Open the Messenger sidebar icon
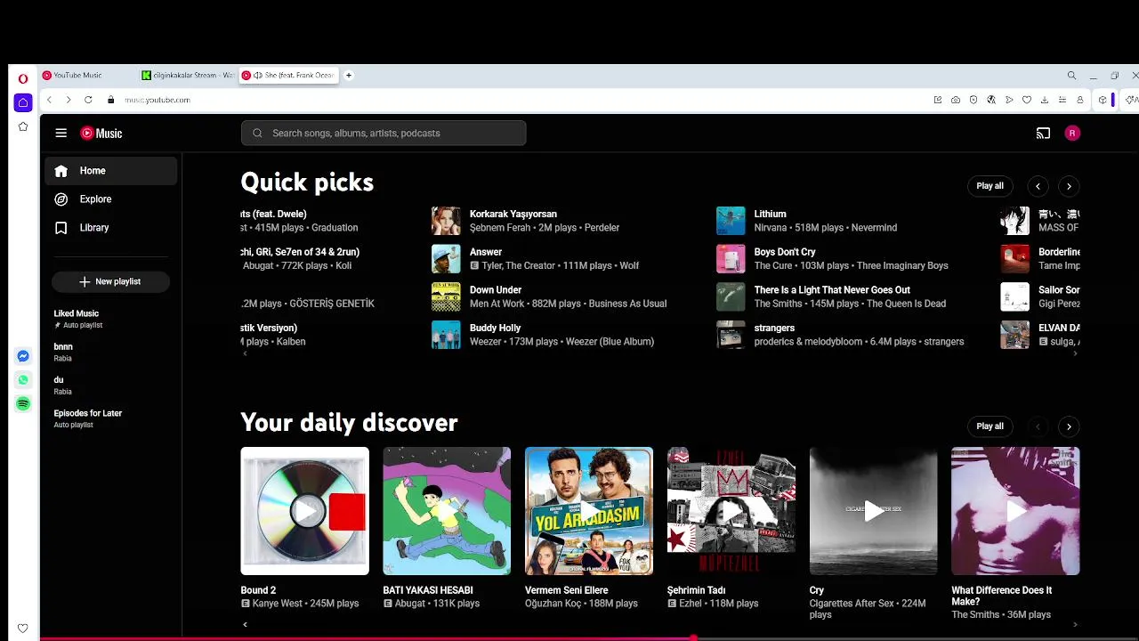Viewport: 1139px width, 641px height. tap(23, 356)
